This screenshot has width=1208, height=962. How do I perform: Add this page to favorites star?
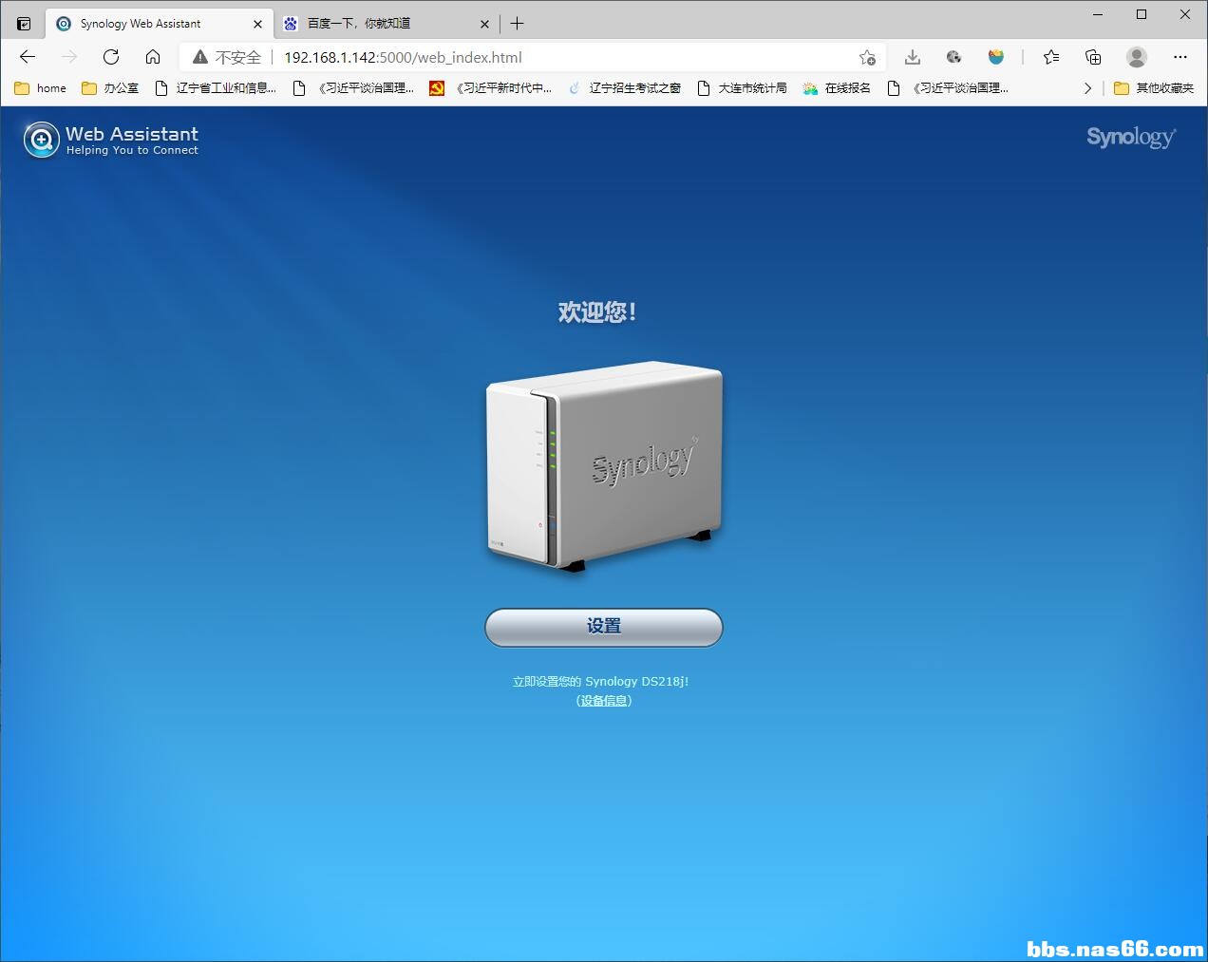tap(867, 57)
